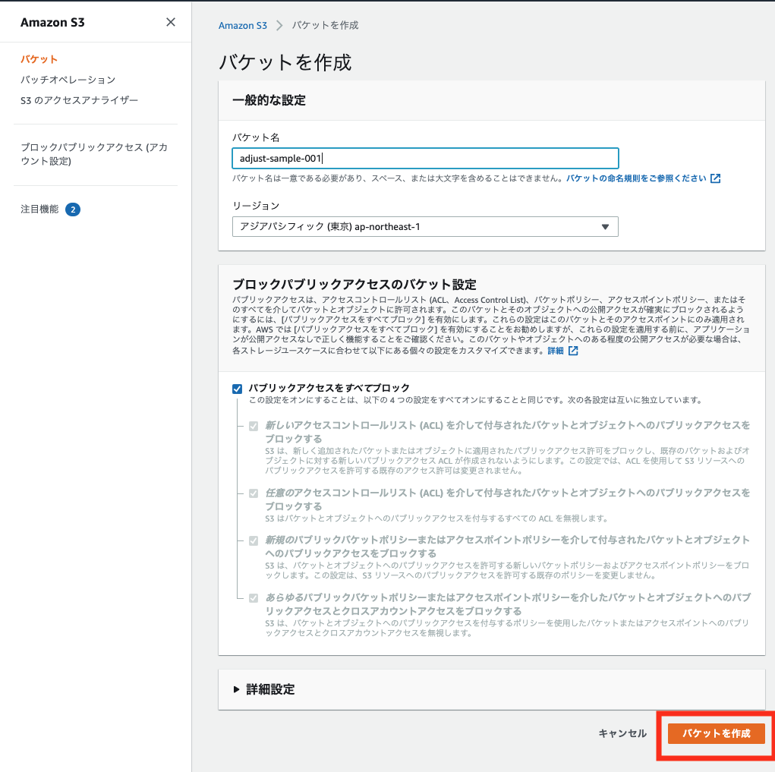Open the バケットの命名規則をご参照ください link
Viewport: 775px width, 772px height.
pos(636,178)
